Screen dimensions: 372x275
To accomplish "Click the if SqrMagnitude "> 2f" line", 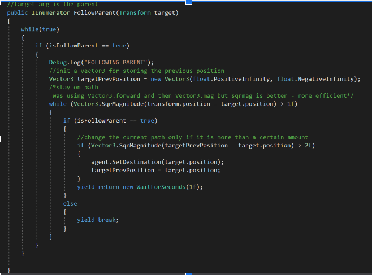I will tap(196, 146).
